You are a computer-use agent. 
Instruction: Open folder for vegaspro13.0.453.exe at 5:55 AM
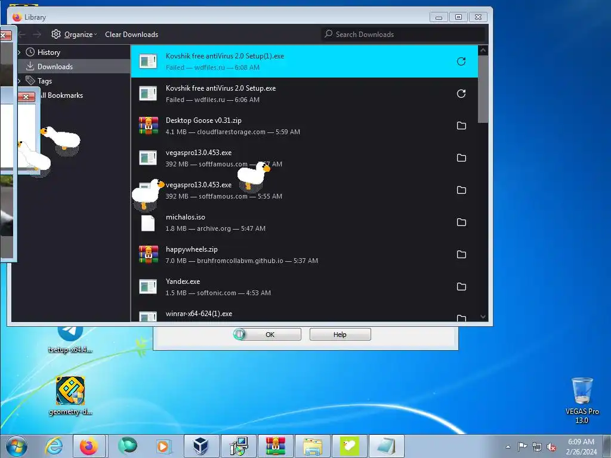(461, 190)
